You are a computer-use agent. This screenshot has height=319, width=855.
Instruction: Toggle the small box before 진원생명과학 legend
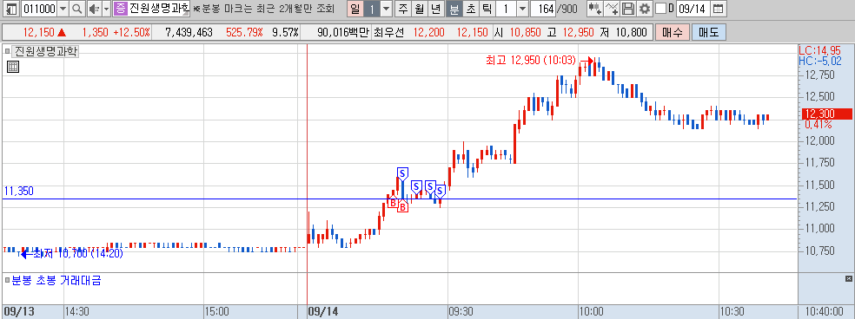point(8,52)
